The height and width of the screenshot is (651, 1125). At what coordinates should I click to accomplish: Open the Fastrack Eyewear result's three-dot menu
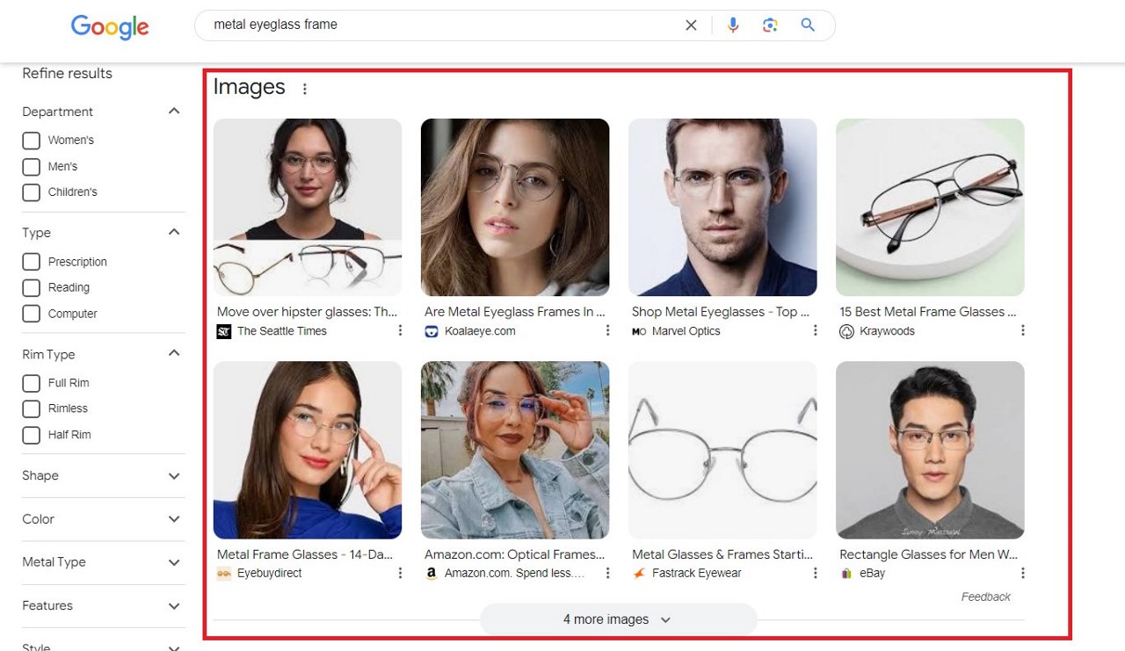click(x=815, y=573)
